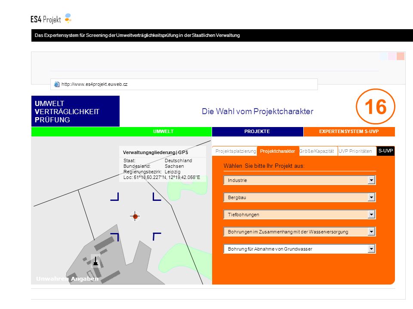Click the black tower symbol on the map

(x=96, y=261)
